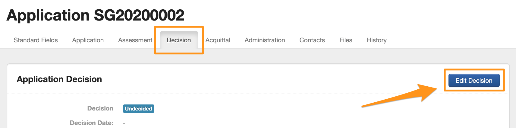Click the empty Decision Date value dash
The width and height of the screenshot is (516, 128).
pyautogui.click(x=124, y=123)
